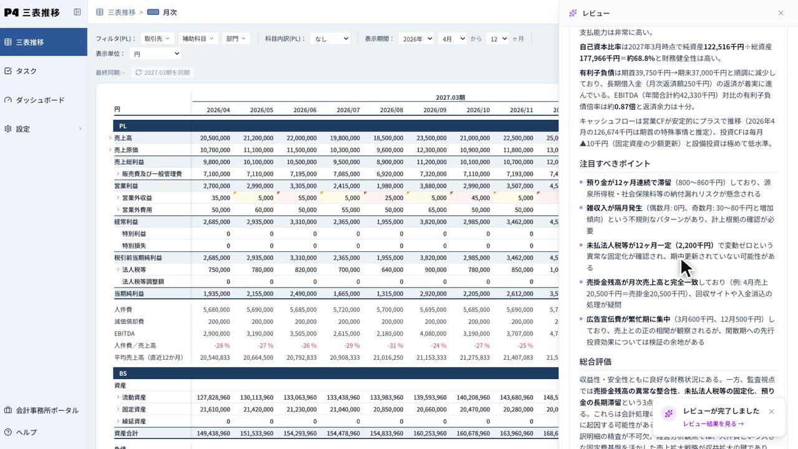Click the sparkle icon in レビュー panel header
Viewport: 798px width, 449px height.
pyautogui.click(x=573, y=13)
